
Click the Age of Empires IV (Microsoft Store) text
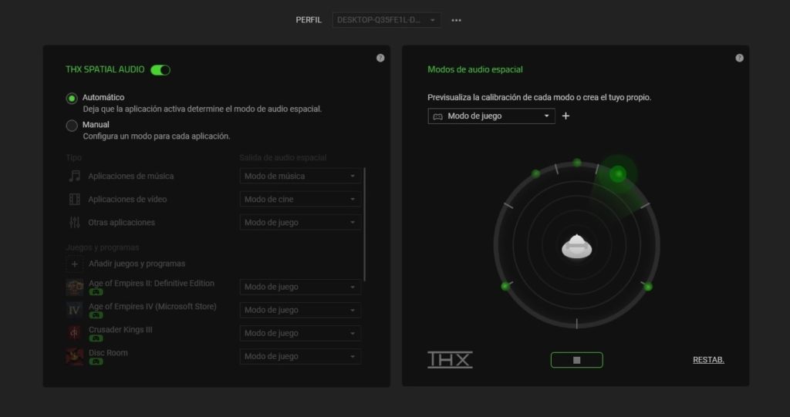pos(153,307)
